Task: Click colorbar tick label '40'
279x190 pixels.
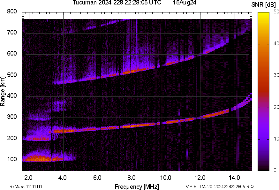Action: click(276, 44)
